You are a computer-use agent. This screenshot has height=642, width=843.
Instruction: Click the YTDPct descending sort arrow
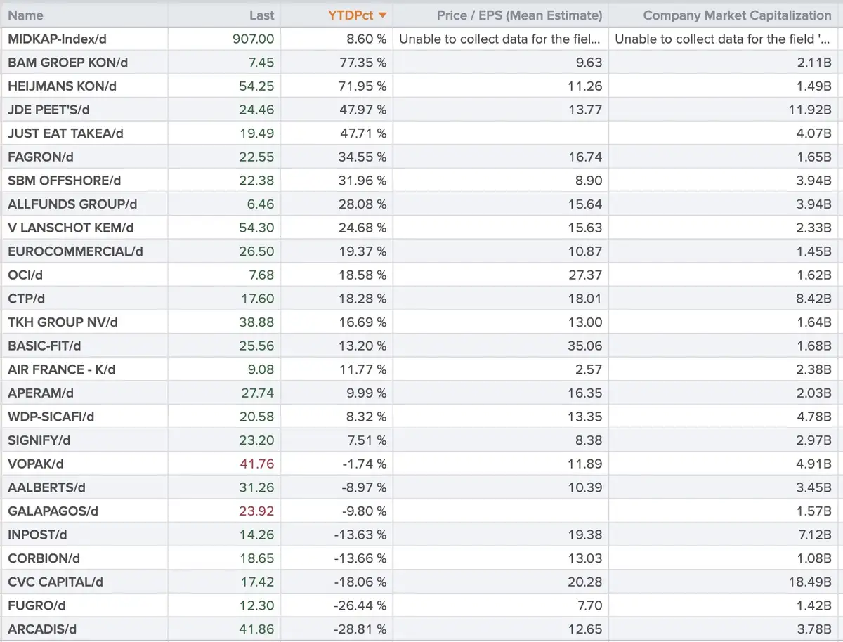pyautogui.click(x=382, y=15)
